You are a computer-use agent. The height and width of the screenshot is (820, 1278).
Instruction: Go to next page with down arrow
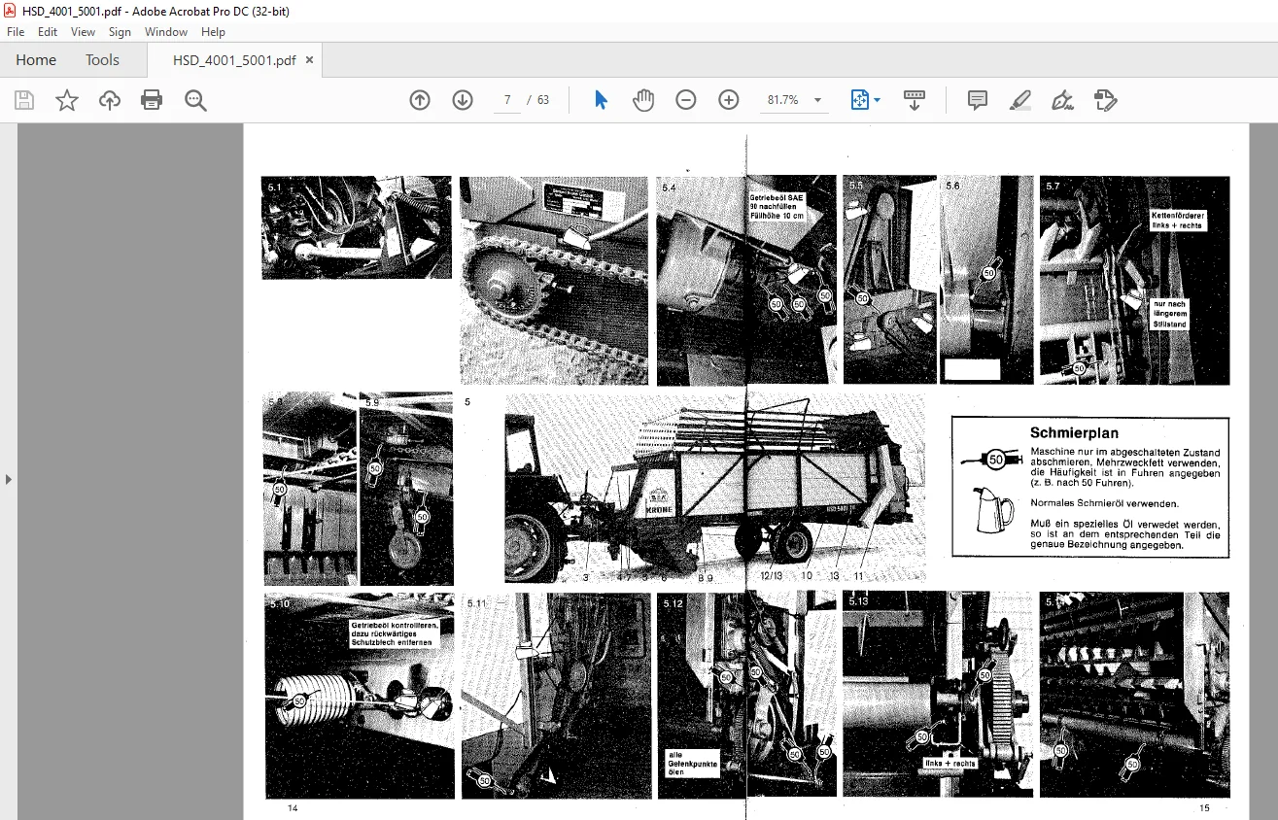click(463, 100)
